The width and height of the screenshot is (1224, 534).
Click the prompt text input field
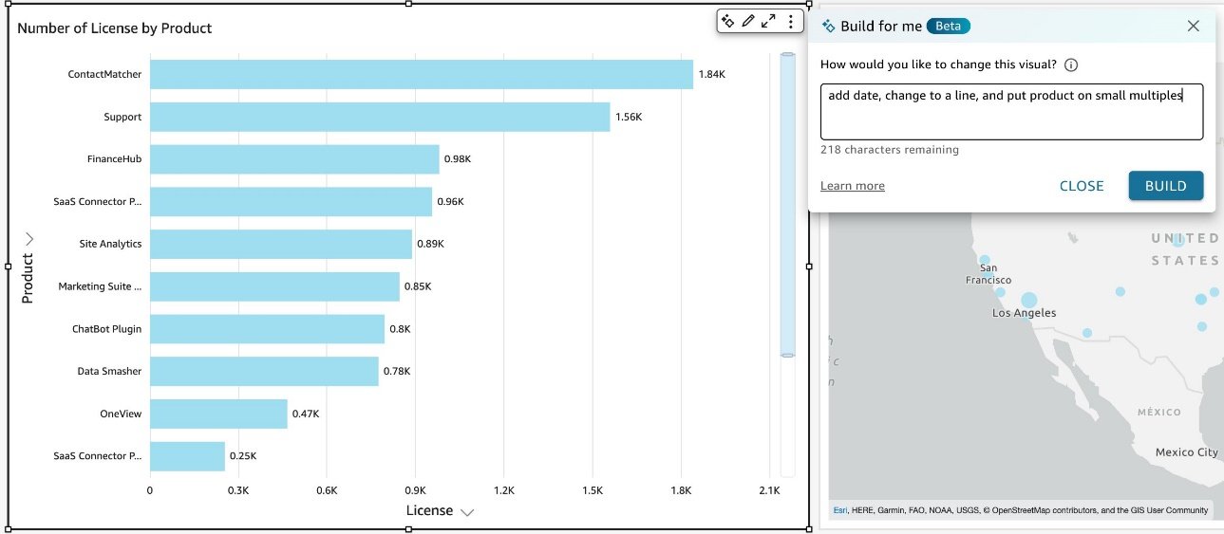(x=1011, y=112)
